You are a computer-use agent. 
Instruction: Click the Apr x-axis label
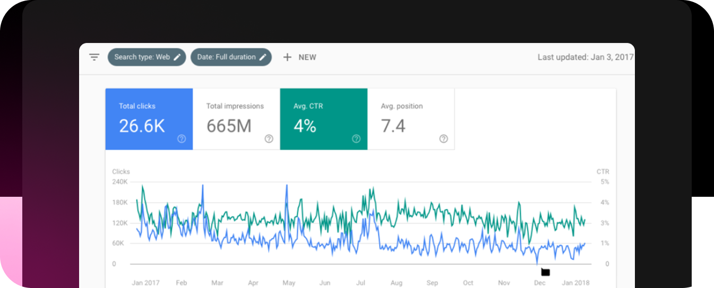tap(253, 283)
